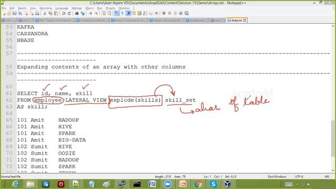
Task: Close the Arrays.txt tab with its X
Action: pos(245,20)
